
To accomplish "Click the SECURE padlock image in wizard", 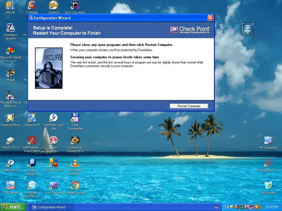I will 49,68.
